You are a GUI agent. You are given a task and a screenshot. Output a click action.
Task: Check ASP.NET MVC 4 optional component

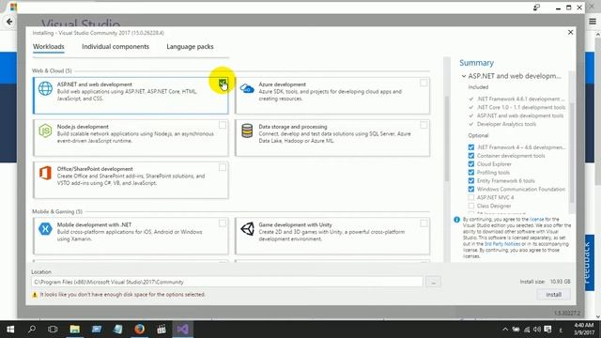471,197
